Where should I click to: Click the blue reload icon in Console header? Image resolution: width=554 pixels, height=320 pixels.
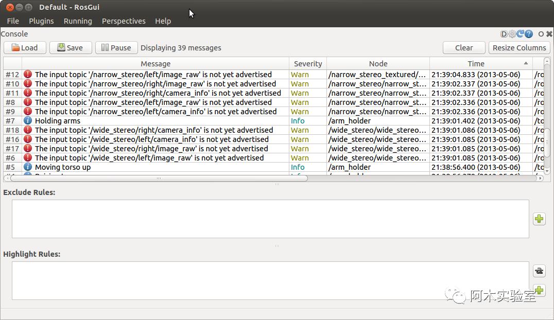click(x=520, y=34)
